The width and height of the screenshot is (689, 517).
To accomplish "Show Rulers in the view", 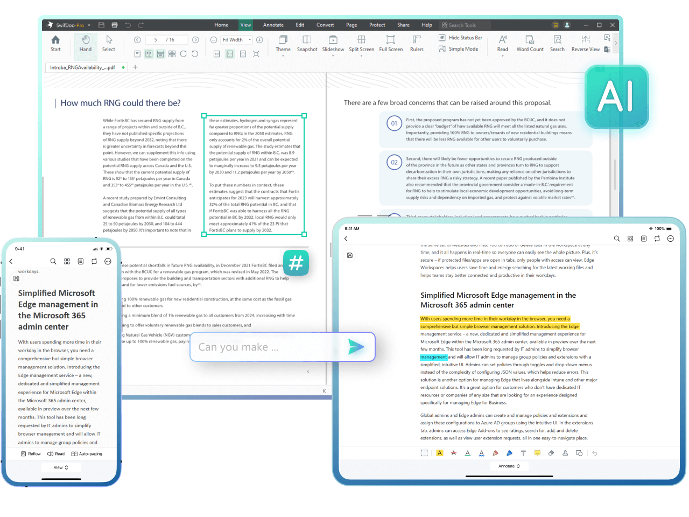I will tap(417, 44).
